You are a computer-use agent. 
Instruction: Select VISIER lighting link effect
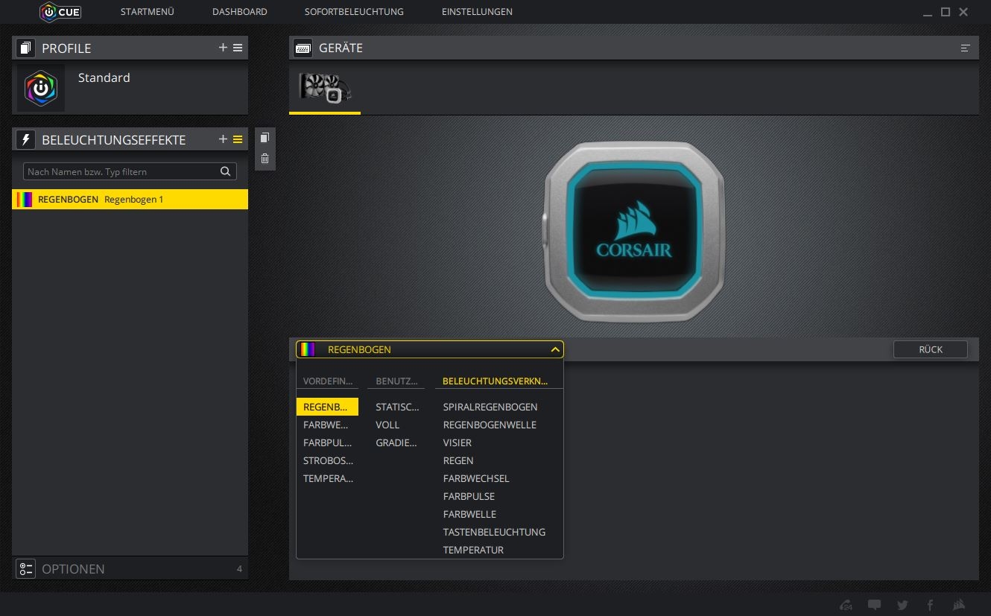(x=457, y=442)
